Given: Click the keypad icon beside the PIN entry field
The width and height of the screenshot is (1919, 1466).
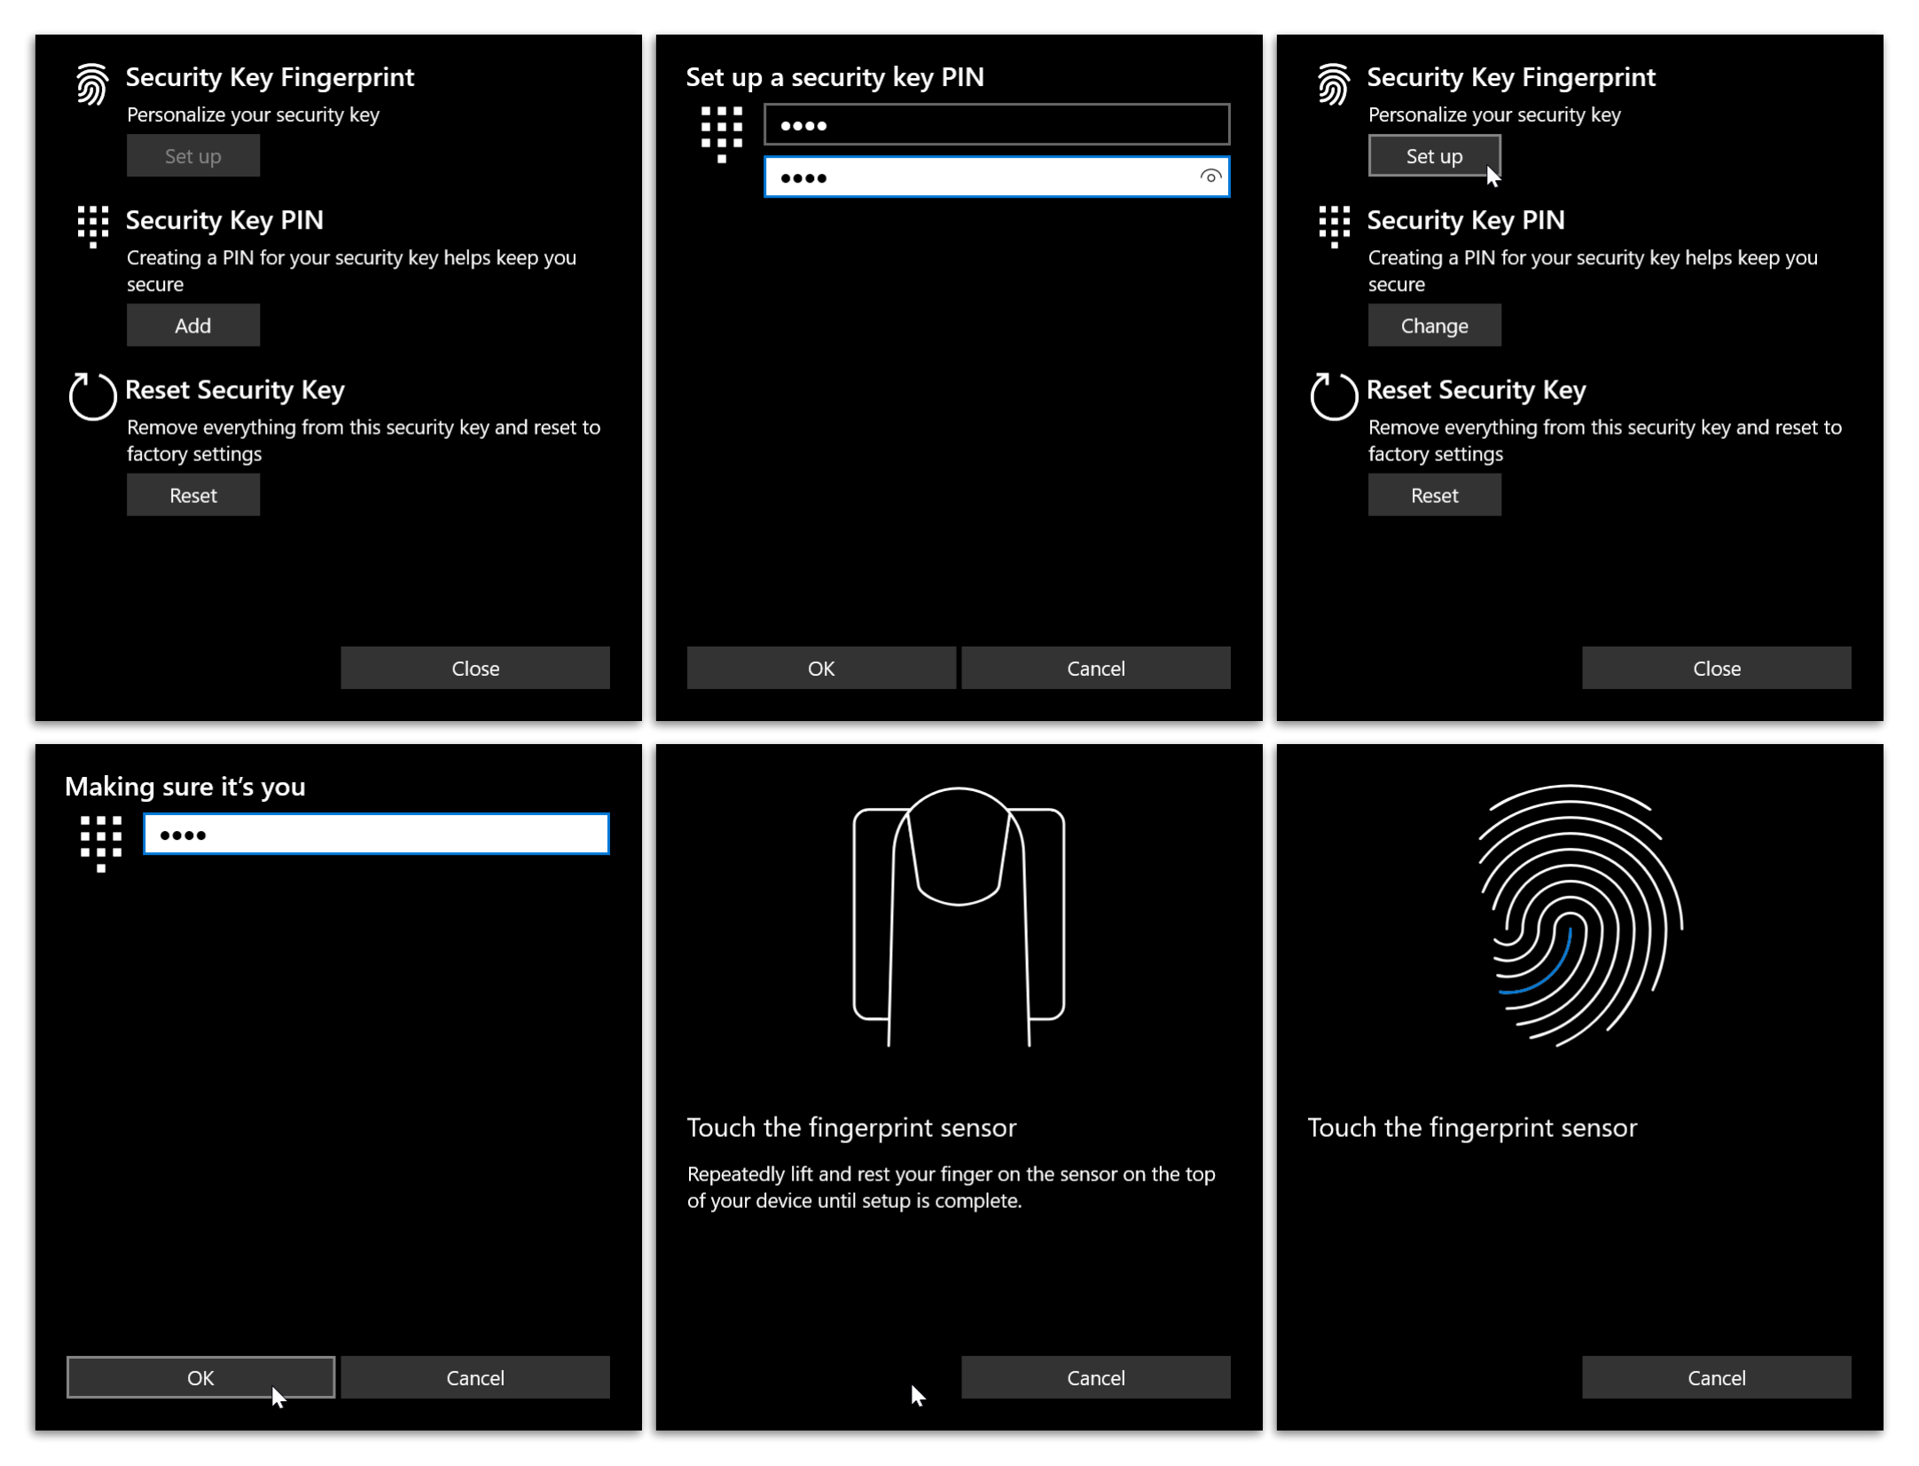Looking at the screenshot, I should (x=721, y=135).
